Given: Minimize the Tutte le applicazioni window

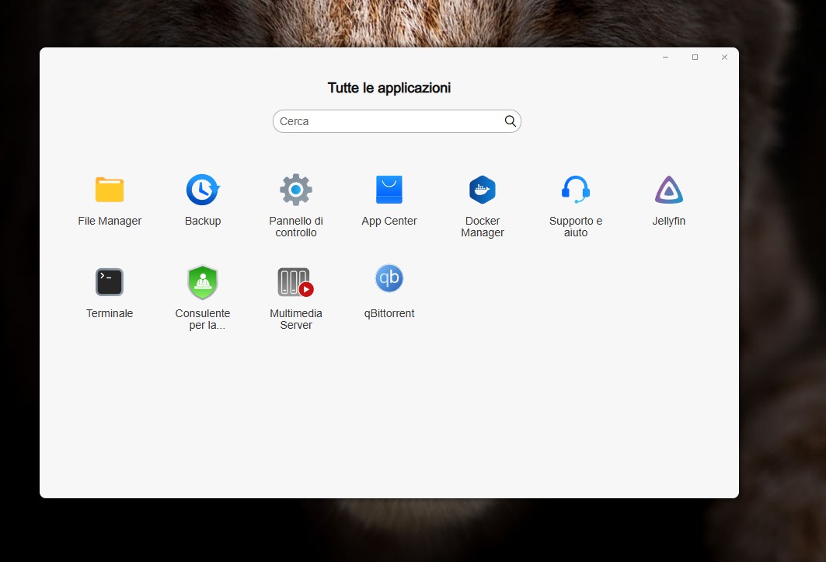Looking at the screenshot, I should 666,58.
